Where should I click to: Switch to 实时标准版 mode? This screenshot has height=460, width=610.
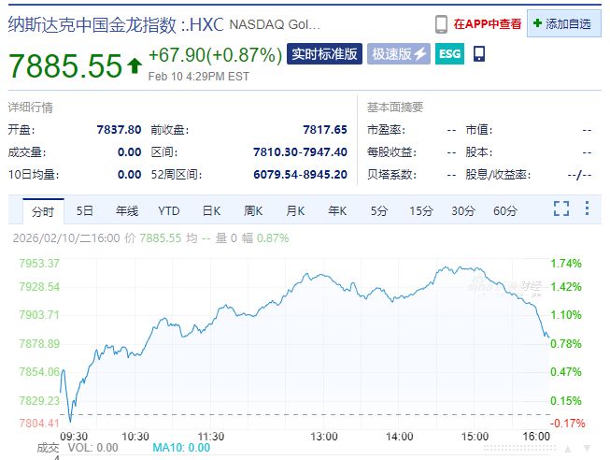tap(324, 54)
